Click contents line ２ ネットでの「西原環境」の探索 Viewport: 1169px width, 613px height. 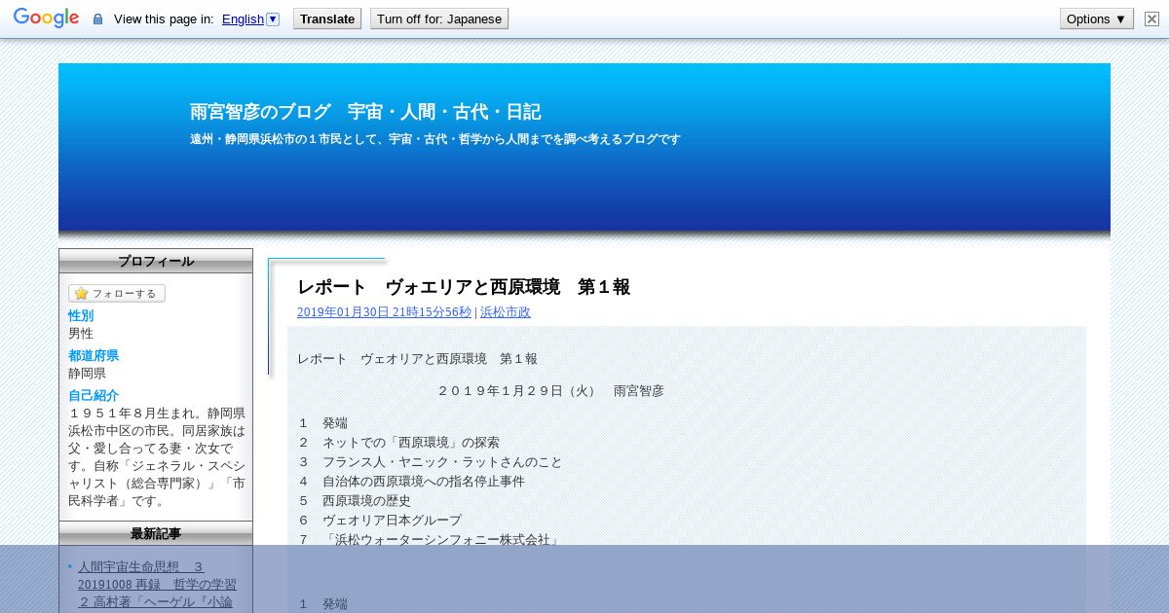399,443
